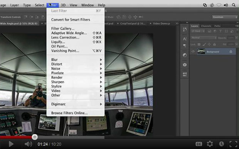Filter layers by type layers icon
The height and width of the screenshot is (149, 239).
(220, 31)
